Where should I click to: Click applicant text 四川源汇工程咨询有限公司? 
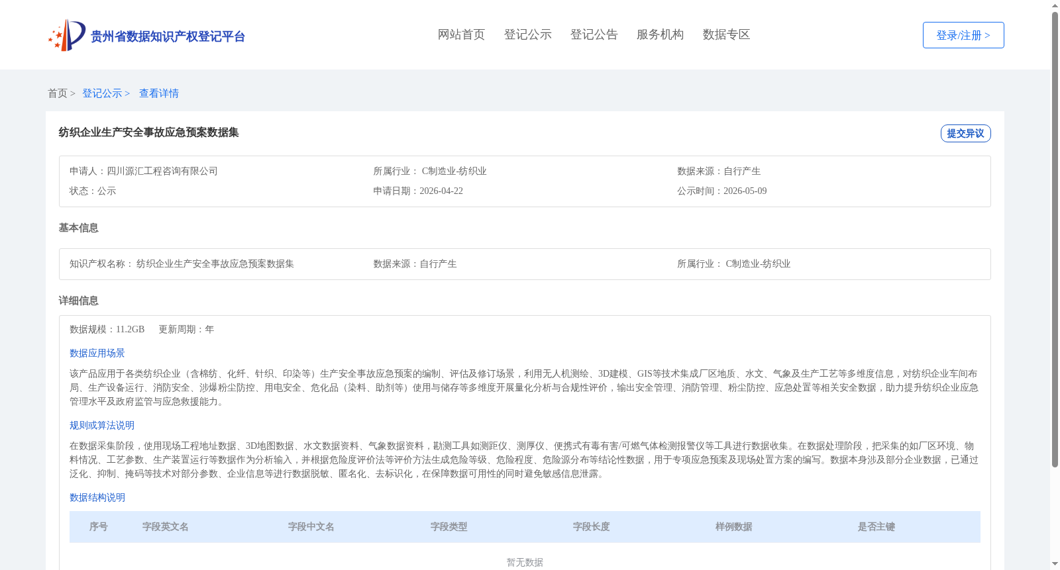click(x=162, y=171)
